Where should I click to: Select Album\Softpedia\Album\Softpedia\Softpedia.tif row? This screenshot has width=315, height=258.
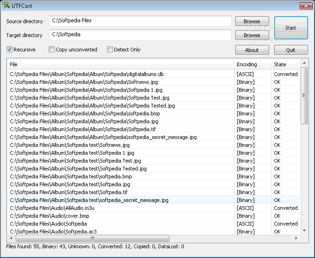[x=154, y=129]
